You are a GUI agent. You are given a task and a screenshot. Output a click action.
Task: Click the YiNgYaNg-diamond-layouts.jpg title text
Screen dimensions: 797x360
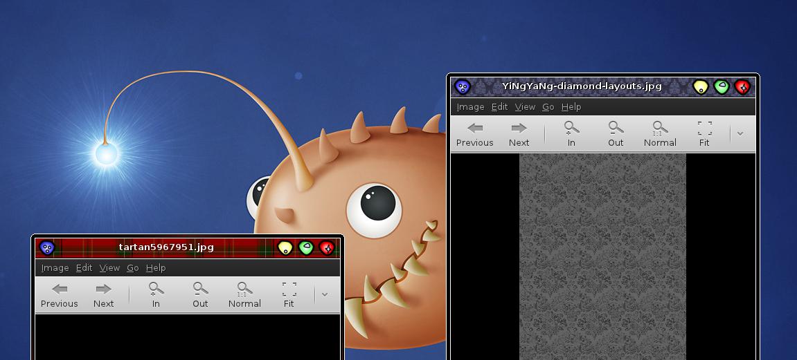[582, 86]
